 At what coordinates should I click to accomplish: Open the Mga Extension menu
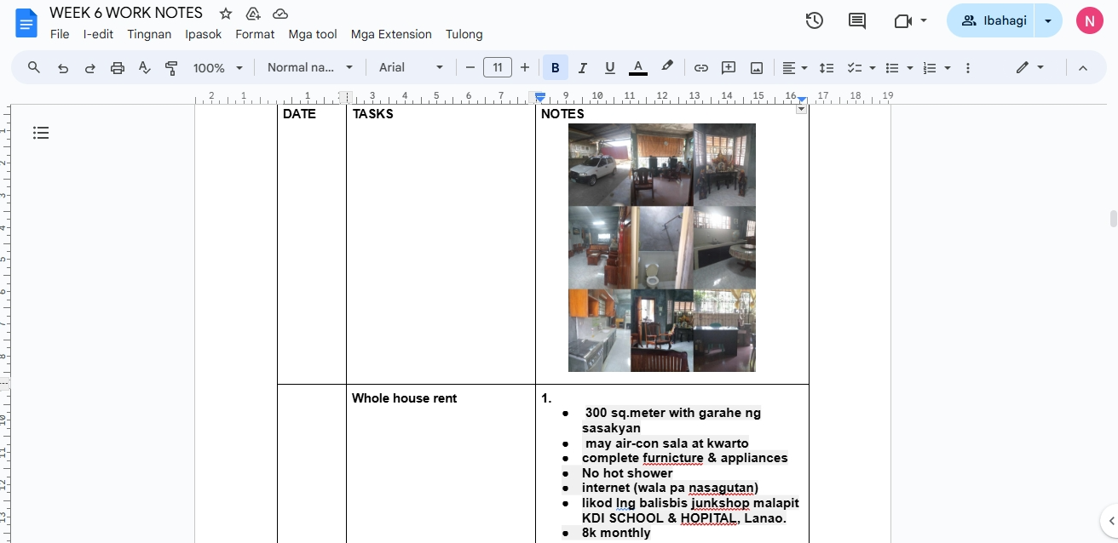(x=391, y=34)
